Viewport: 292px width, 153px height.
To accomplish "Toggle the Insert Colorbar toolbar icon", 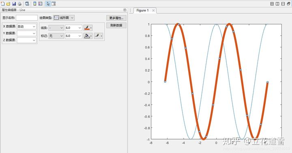I will click(x=34, y=4).
